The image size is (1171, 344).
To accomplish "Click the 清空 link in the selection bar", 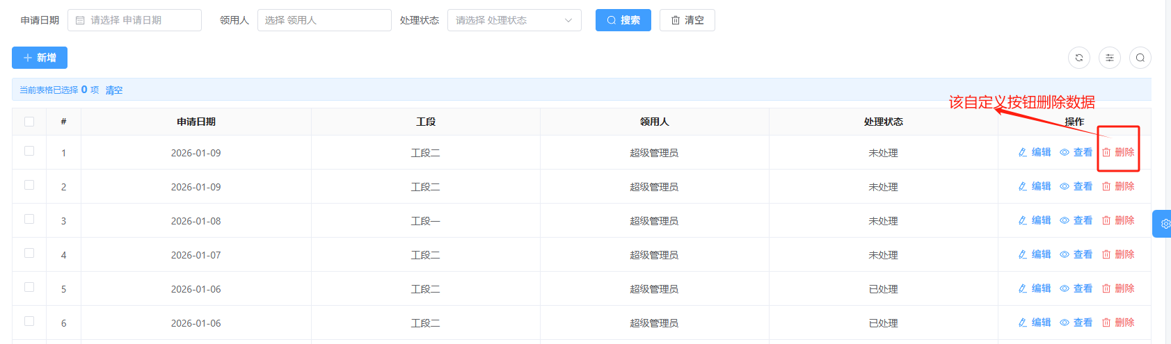I will point(114,90).
